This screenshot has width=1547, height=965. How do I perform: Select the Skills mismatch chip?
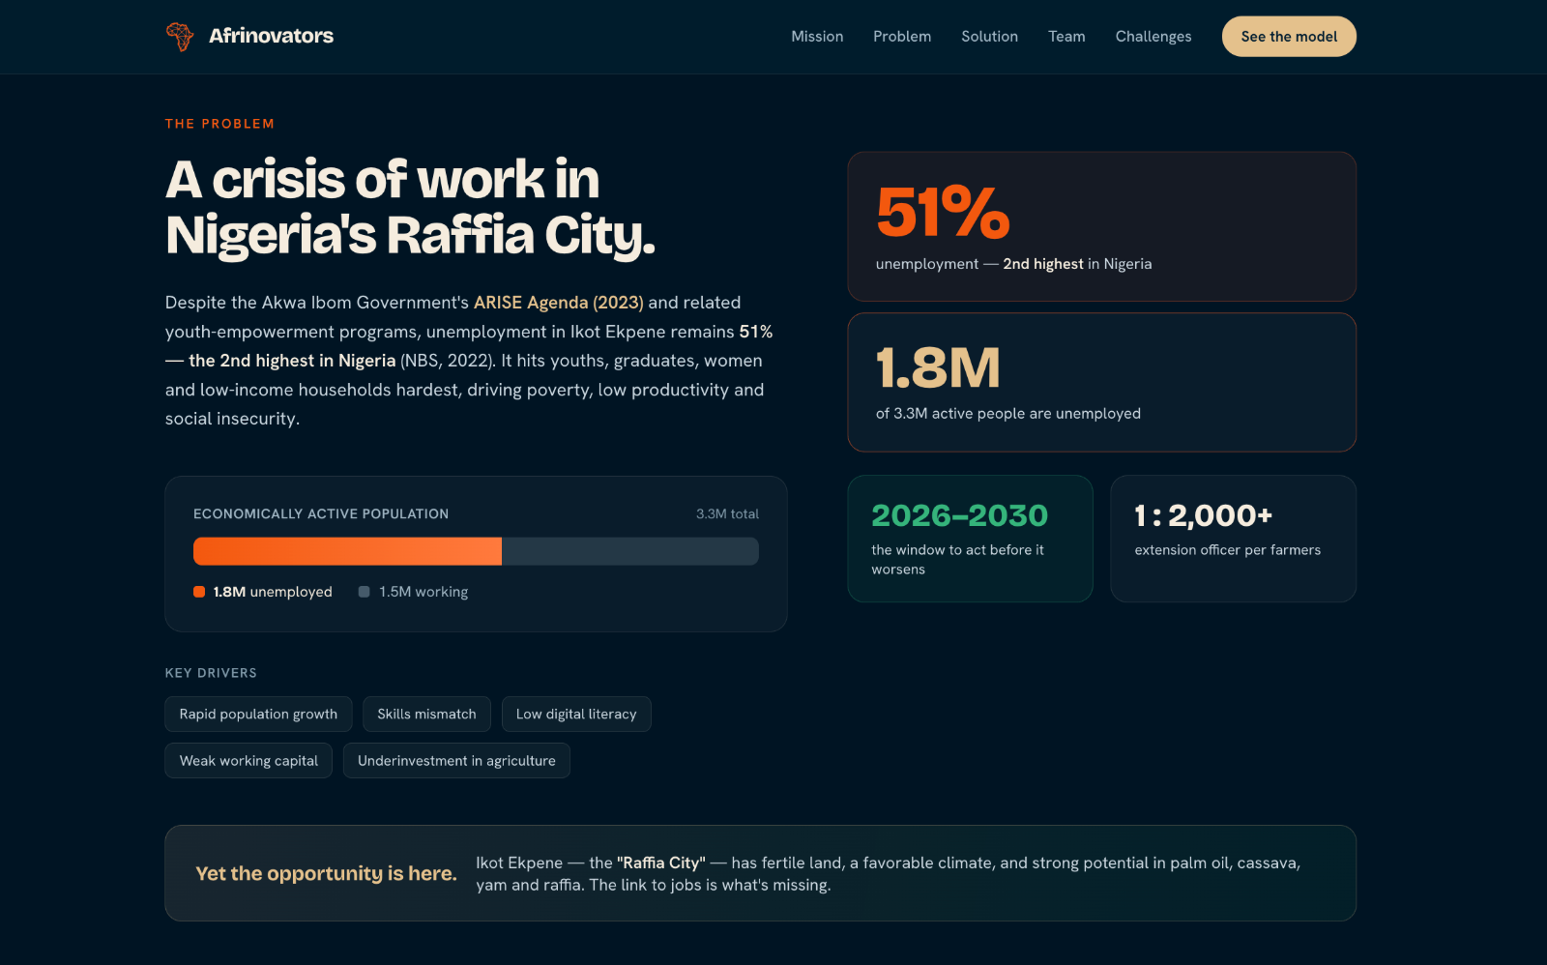pos(426,715)
